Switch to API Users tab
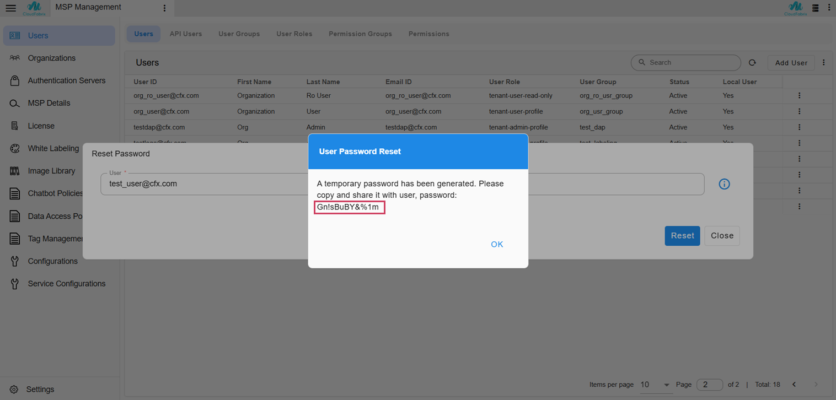This screenshot has height=400, width=836. click(x=186, y=34)
